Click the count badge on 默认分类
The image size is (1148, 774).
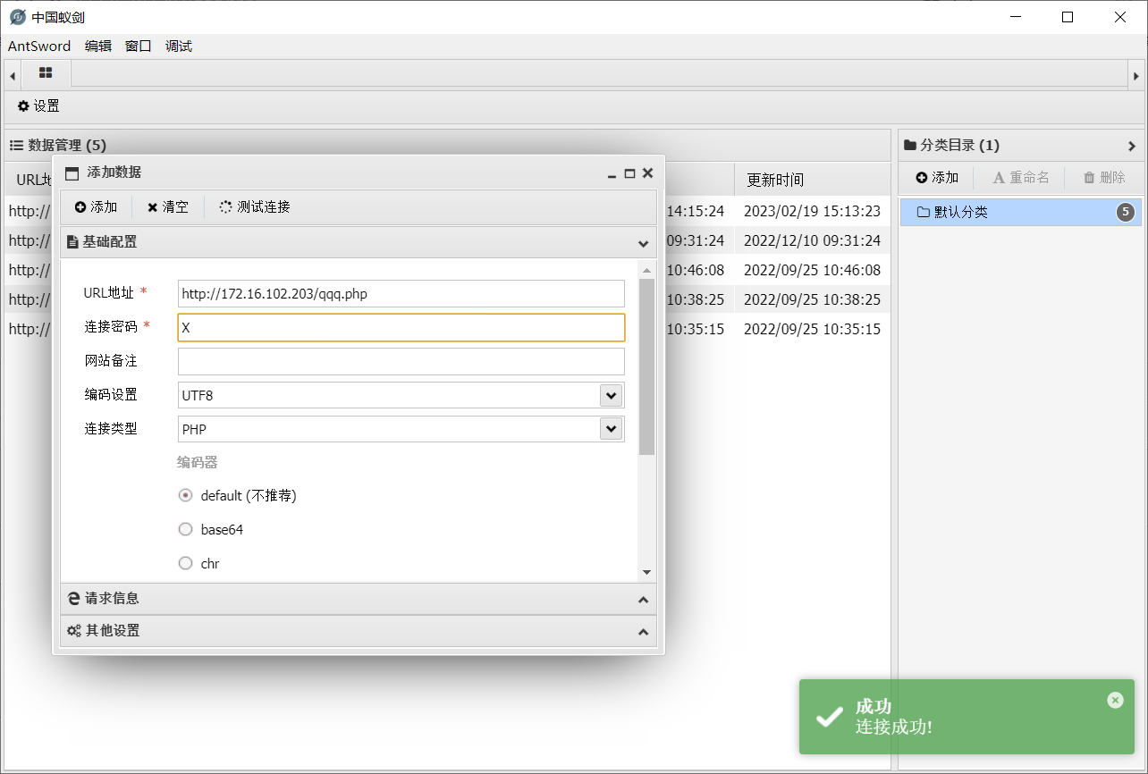1126,212
